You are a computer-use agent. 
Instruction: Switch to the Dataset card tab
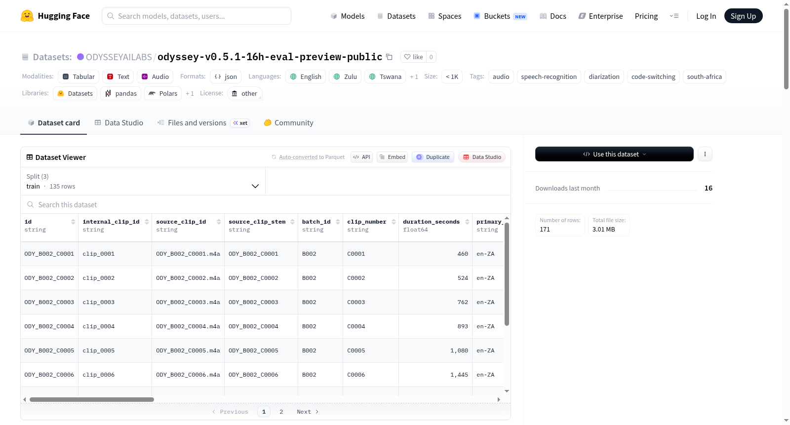[54, 123]
